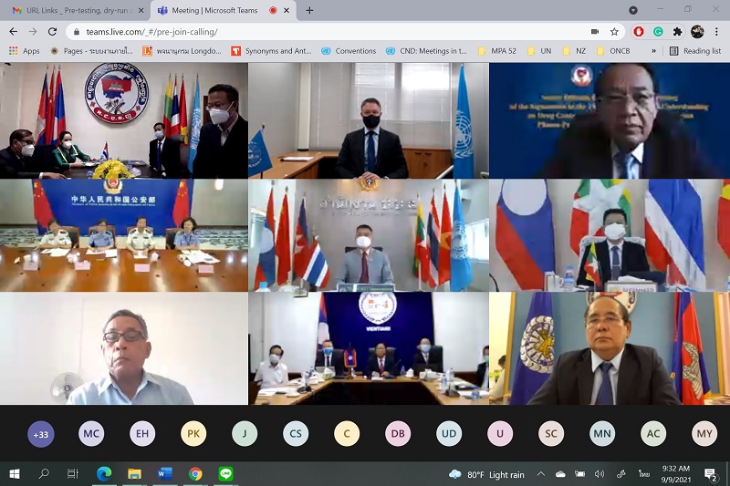The height and width of the screenshot is (486, 730).
Task: Click the Grammarly extension icon
Action: [658, 31]
